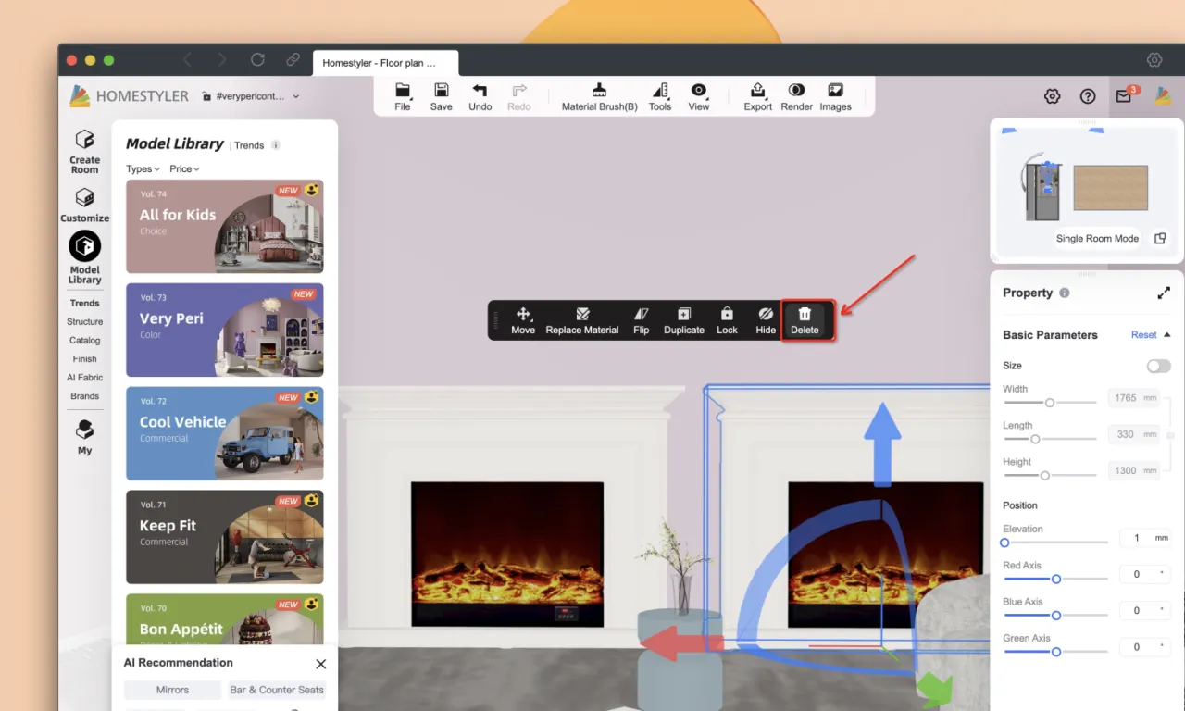Open the Very Peri collection thumbnail
This screenshot has width=1185, height=711.
tap(225, 330)
